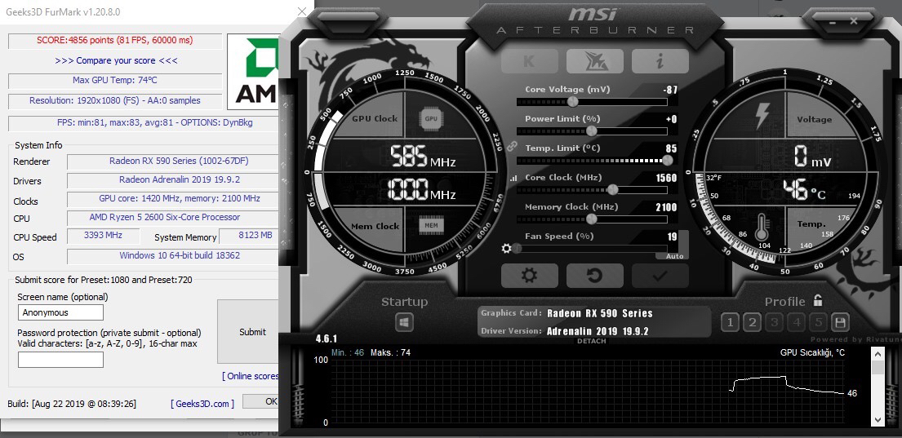The width and height of the screenshot is (902, 438).
Task: Click the password protection input field
Action: (60, 360)
